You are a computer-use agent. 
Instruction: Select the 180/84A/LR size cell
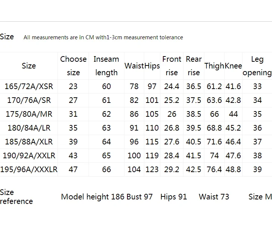[x=29, y=128]
